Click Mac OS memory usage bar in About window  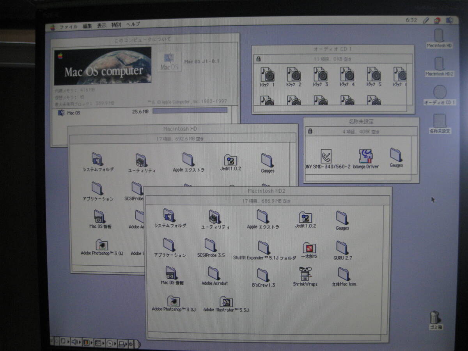click(x=190, y=111)
